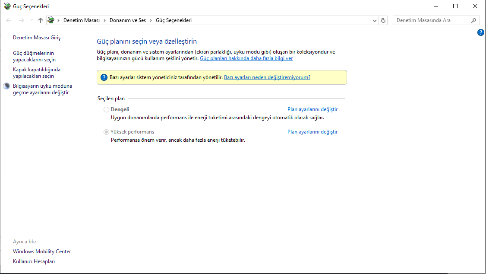
Task: Open Güç düğmelerinin yapacaklarını seçin
Action: click(x=34, y=57)
